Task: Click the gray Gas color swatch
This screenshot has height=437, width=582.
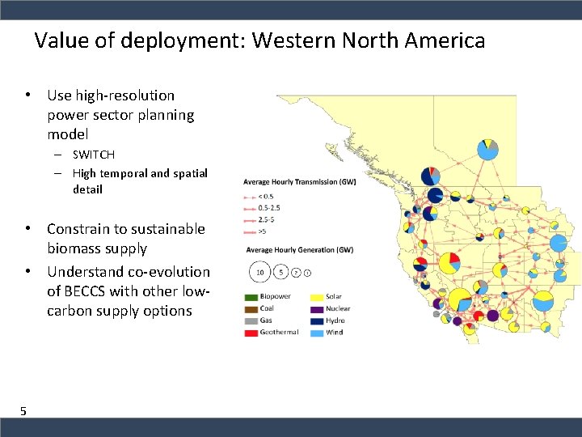Action: 251,321
